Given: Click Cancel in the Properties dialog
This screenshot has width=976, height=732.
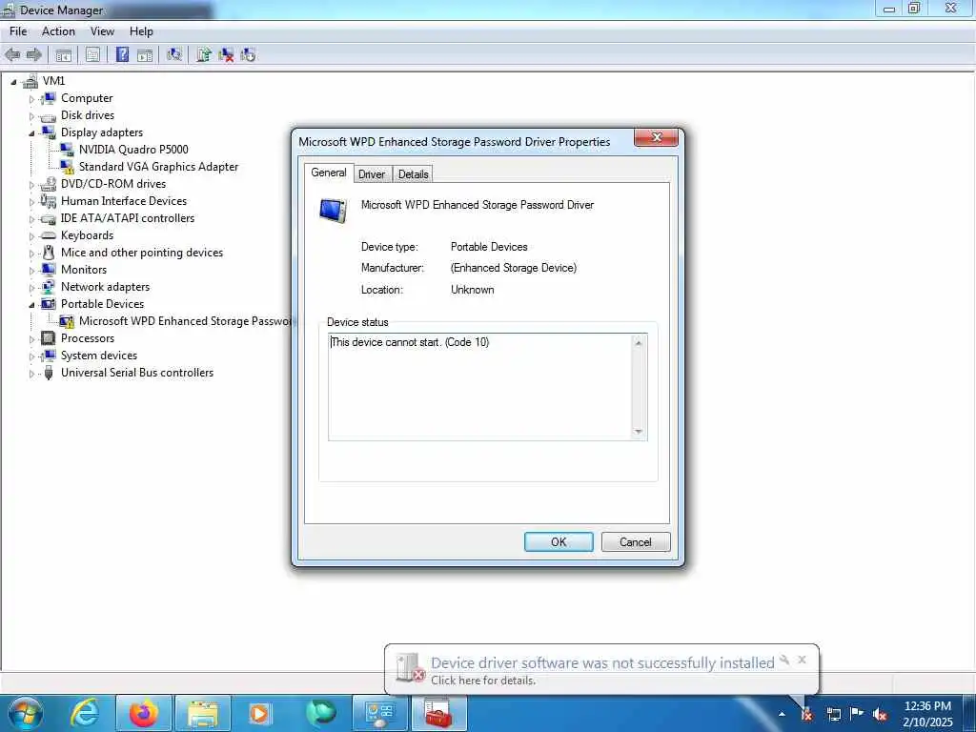Looking at the screenshot, I should 636,541.
